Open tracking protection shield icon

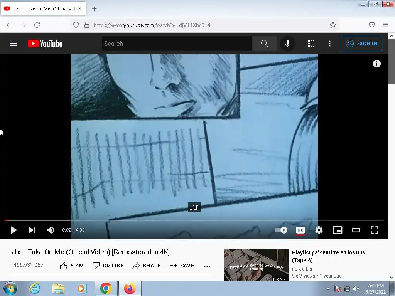click(x=76, y=25)
